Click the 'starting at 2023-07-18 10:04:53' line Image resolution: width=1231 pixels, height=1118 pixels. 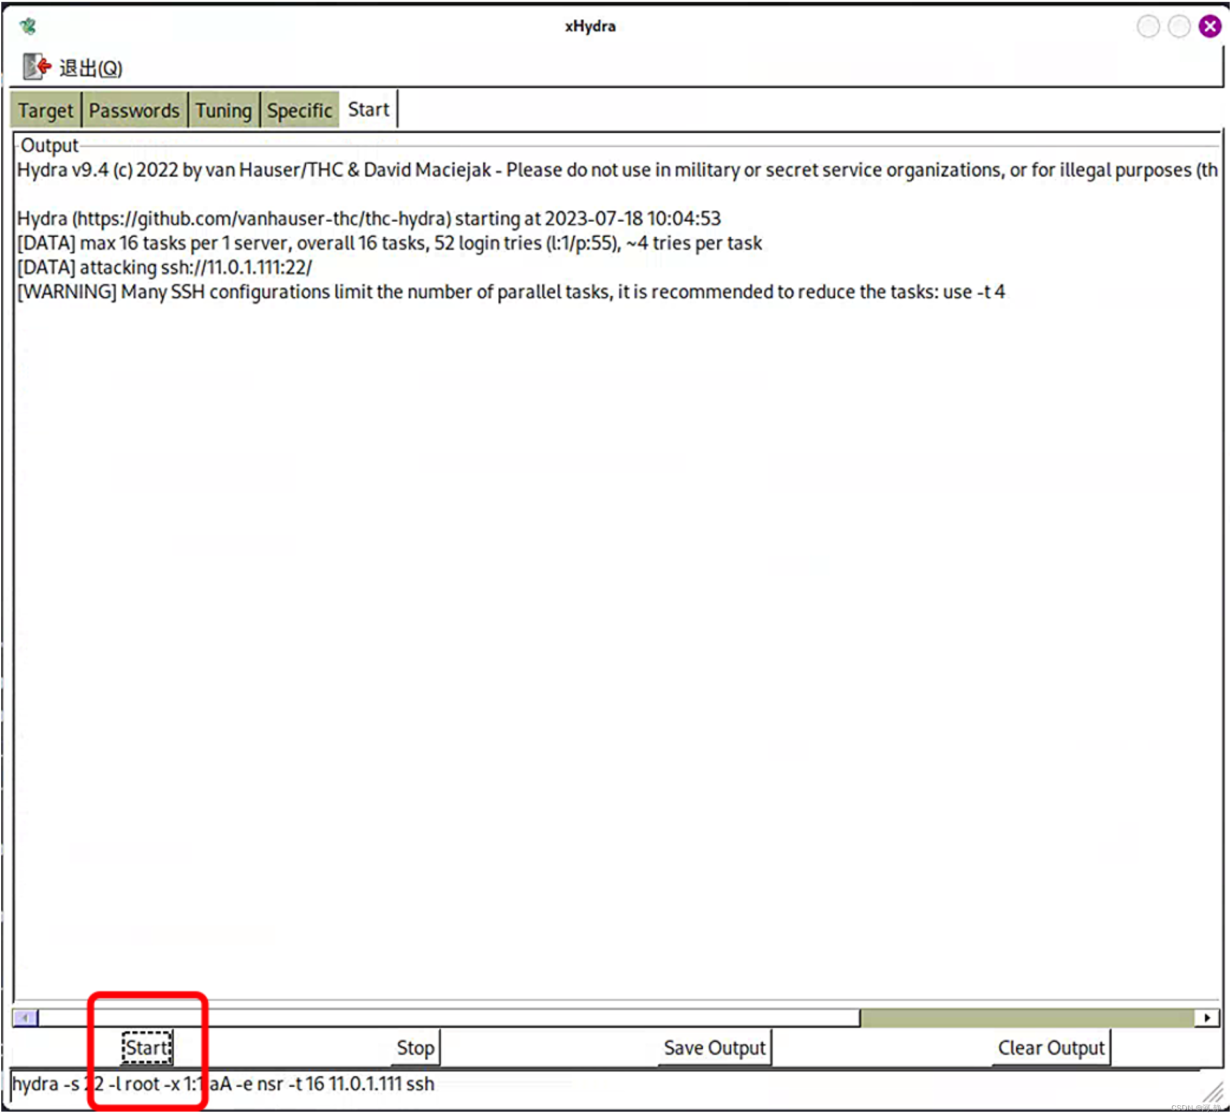(369, 219)
